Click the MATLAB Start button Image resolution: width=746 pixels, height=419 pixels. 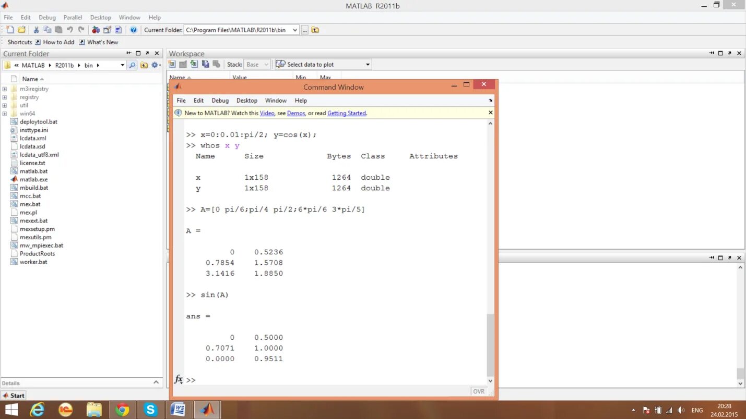[14, 396]
